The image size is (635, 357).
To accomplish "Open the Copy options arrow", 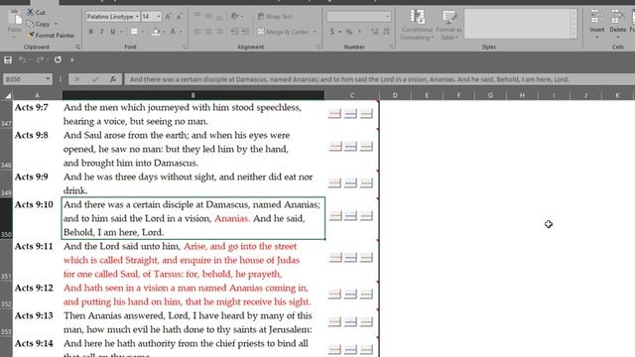I will [56, 24].
